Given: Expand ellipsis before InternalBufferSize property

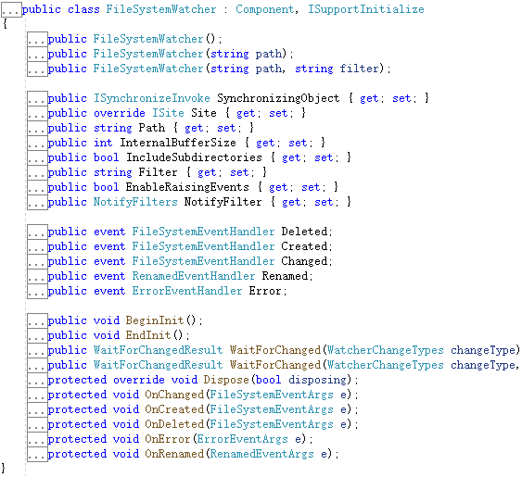Looking at the screenshot, I should 37,143.
